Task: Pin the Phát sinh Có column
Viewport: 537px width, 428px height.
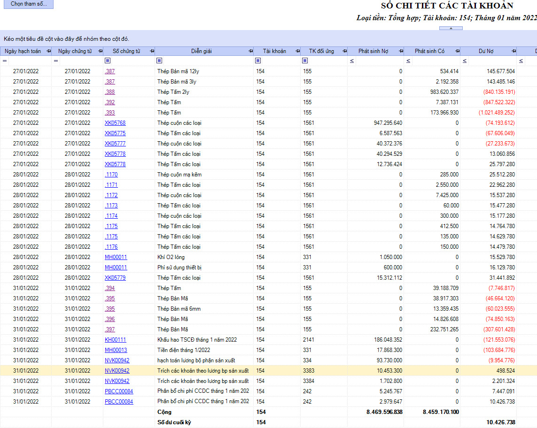Action: pos(457,51)
